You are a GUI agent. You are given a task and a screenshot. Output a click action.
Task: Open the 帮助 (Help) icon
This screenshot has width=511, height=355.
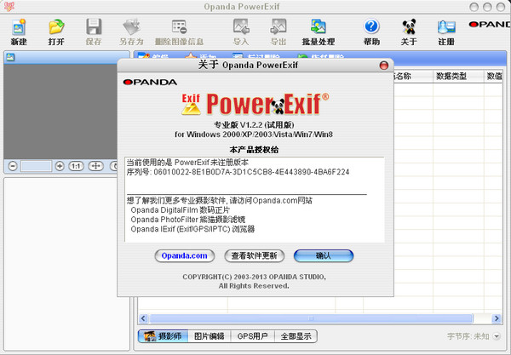371,31
